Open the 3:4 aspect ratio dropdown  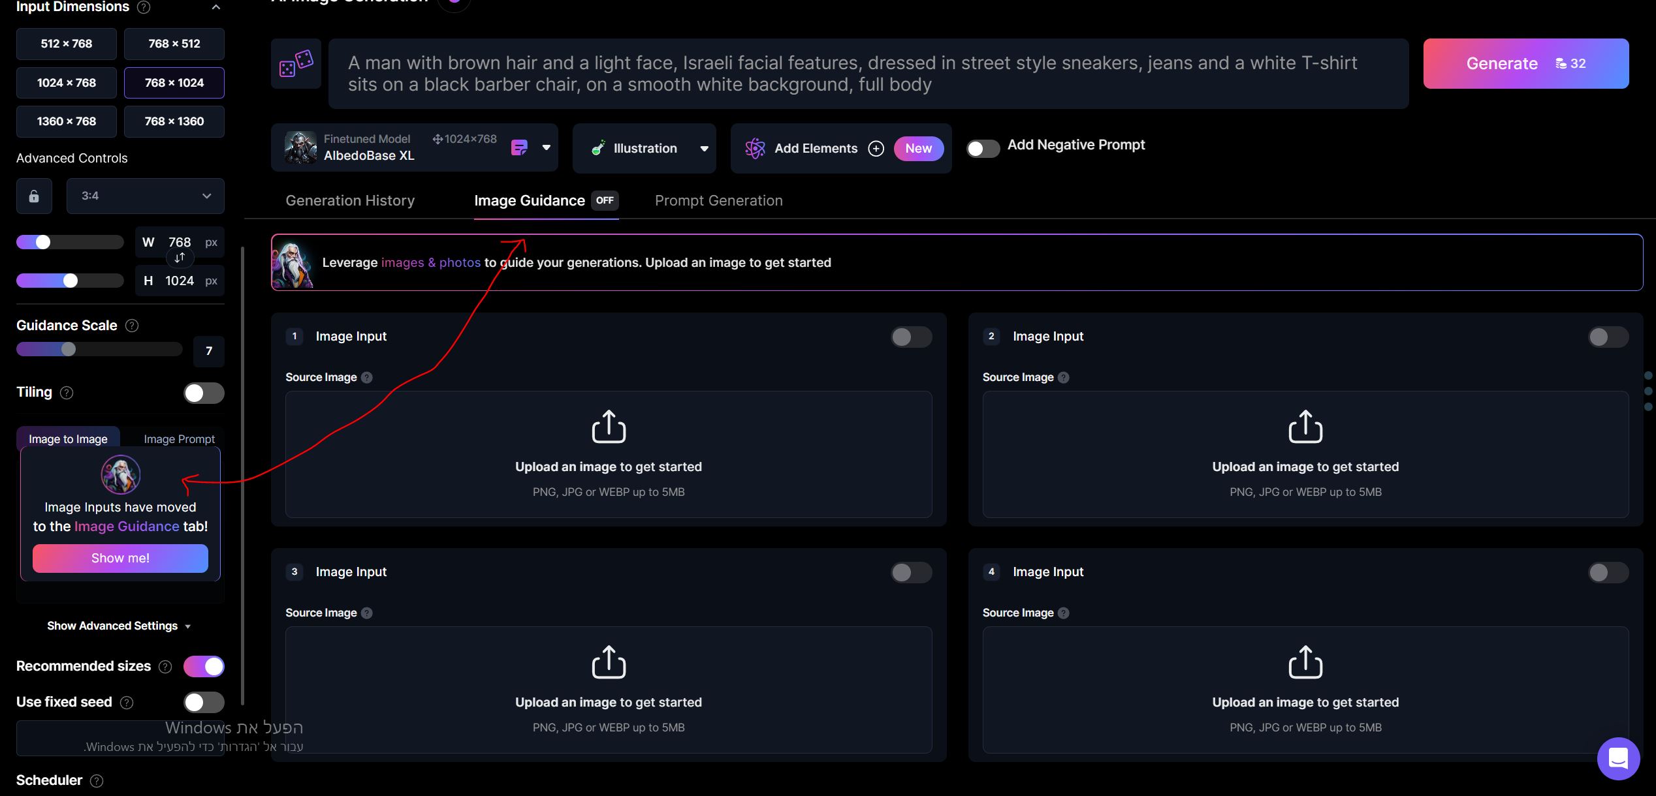tap(145, 196)
